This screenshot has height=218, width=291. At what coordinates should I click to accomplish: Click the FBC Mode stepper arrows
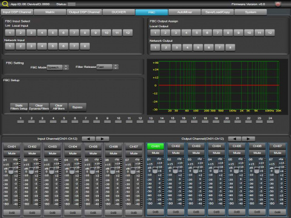66,67
